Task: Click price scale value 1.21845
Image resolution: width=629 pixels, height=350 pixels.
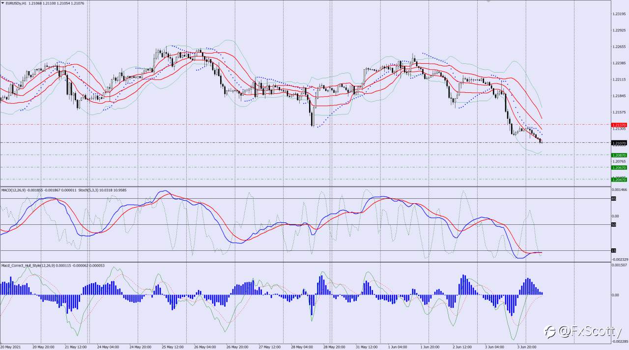Action: point(619,96)
